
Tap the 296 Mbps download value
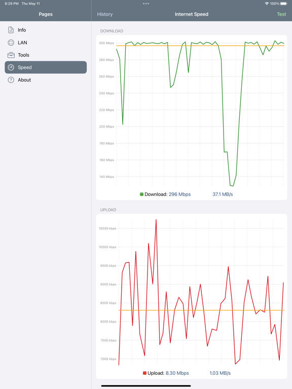[180, 194]
